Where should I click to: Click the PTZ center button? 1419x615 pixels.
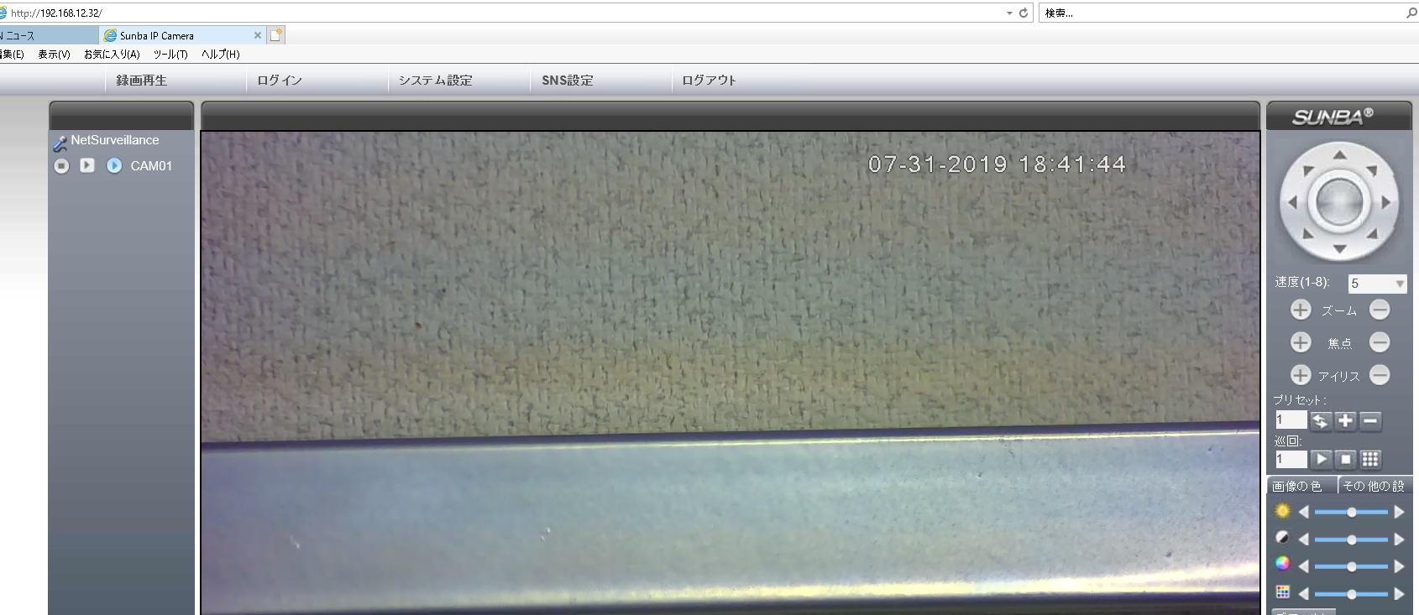pyautogui.click(x=1339, y=202)
